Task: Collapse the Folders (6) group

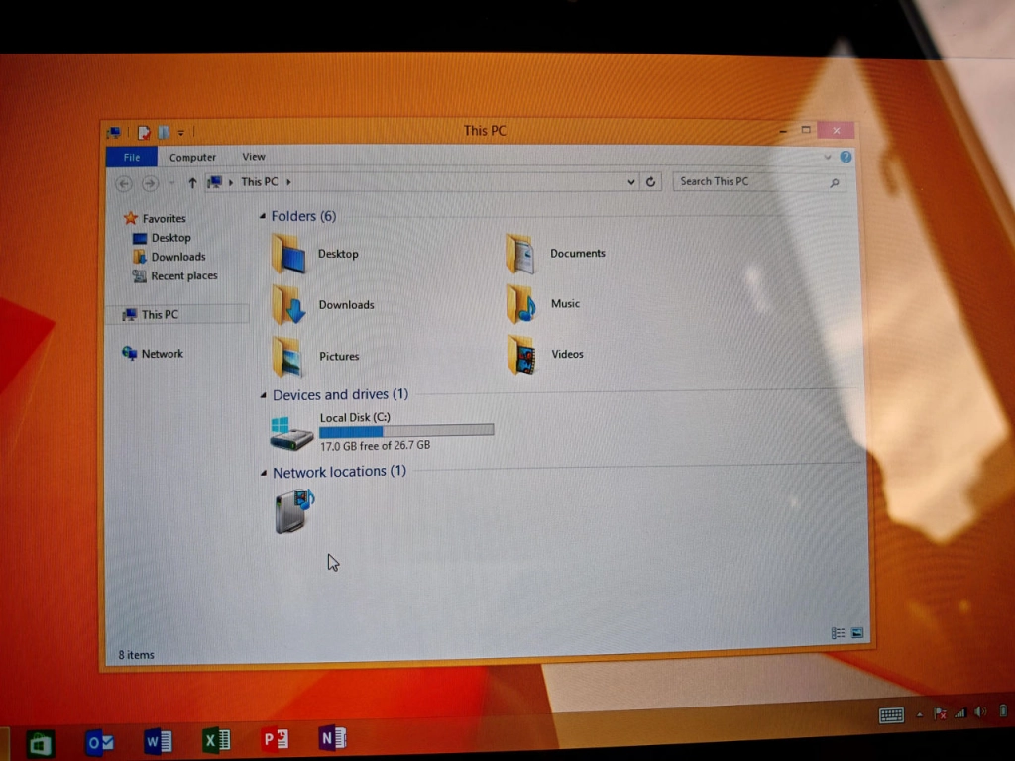Action: [x=262, y=216]
